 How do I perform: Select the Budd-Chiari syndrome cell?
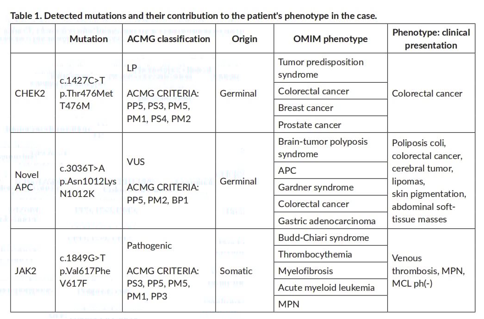click(x=323, y=238)
